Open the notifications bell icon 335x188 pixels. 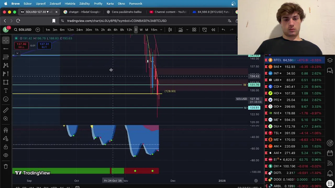[x=330, y=173]
